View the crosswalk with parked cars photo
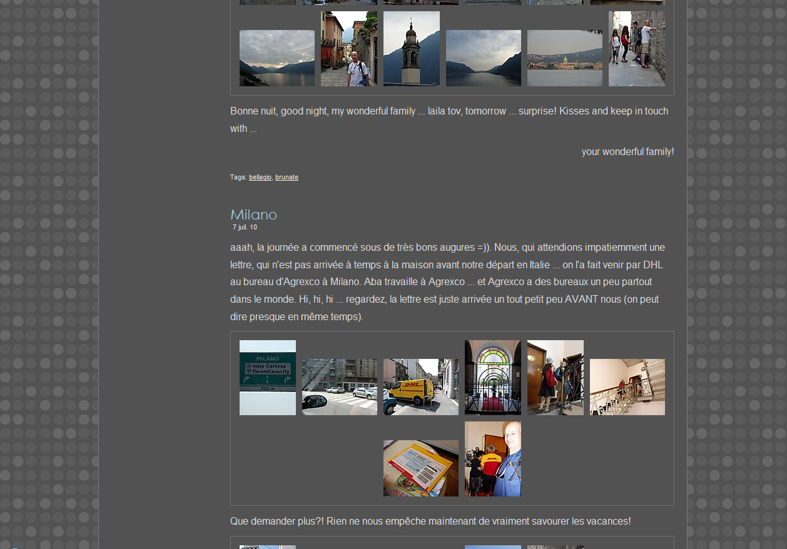 tap(339, 387)
